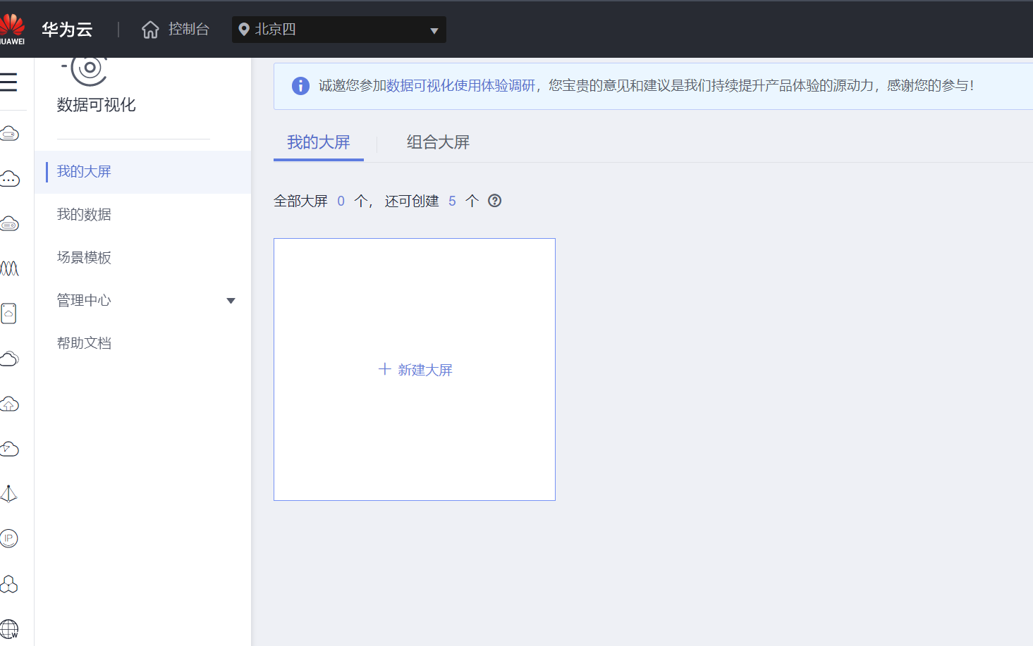The image size is (1033, 646).
Task: Open the square cloud tile sidebar icon
Action: click(8, 313)
